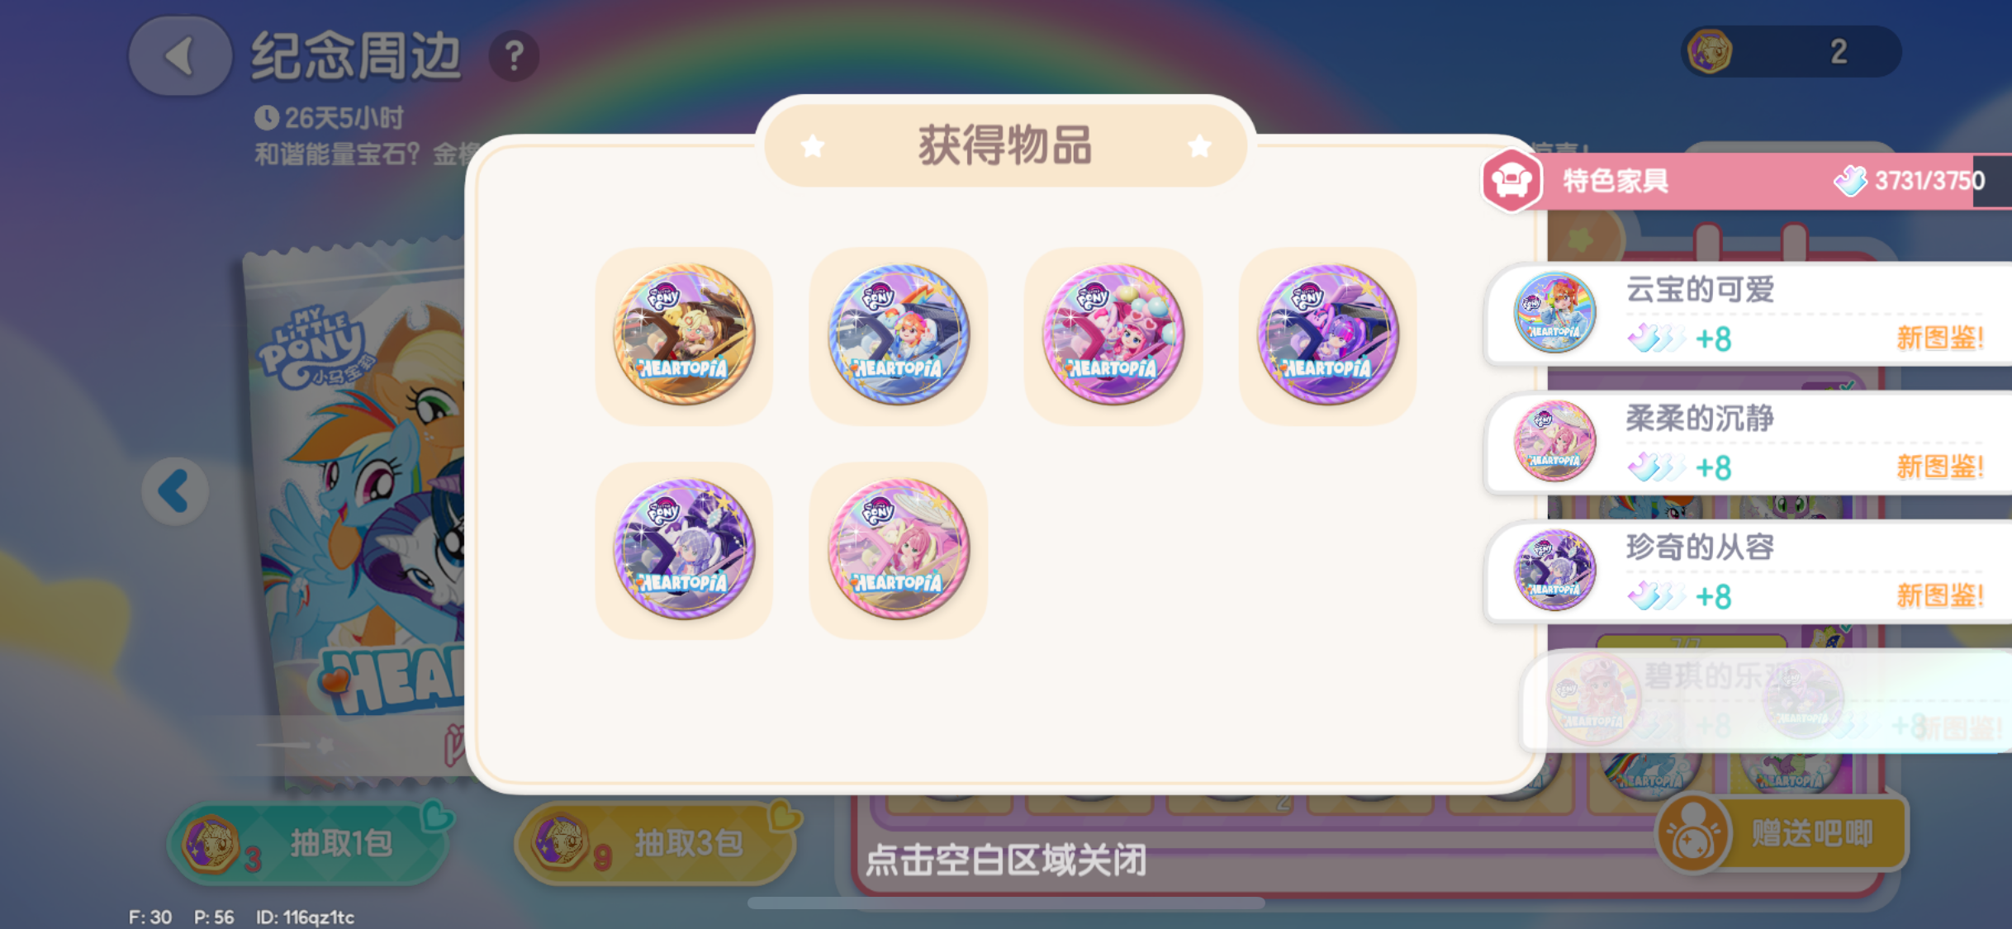Screen dimensions: 2012x929
Task: Click the 抽取1包 draw button
Action: [x=309, y=843]
